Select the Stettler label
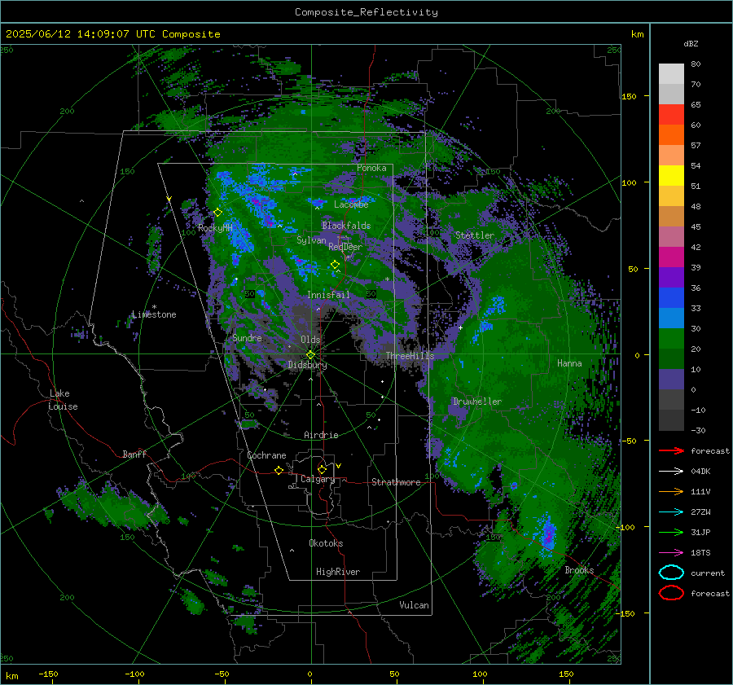The width and height of the screenshot is (733, 685). (475, 235)
